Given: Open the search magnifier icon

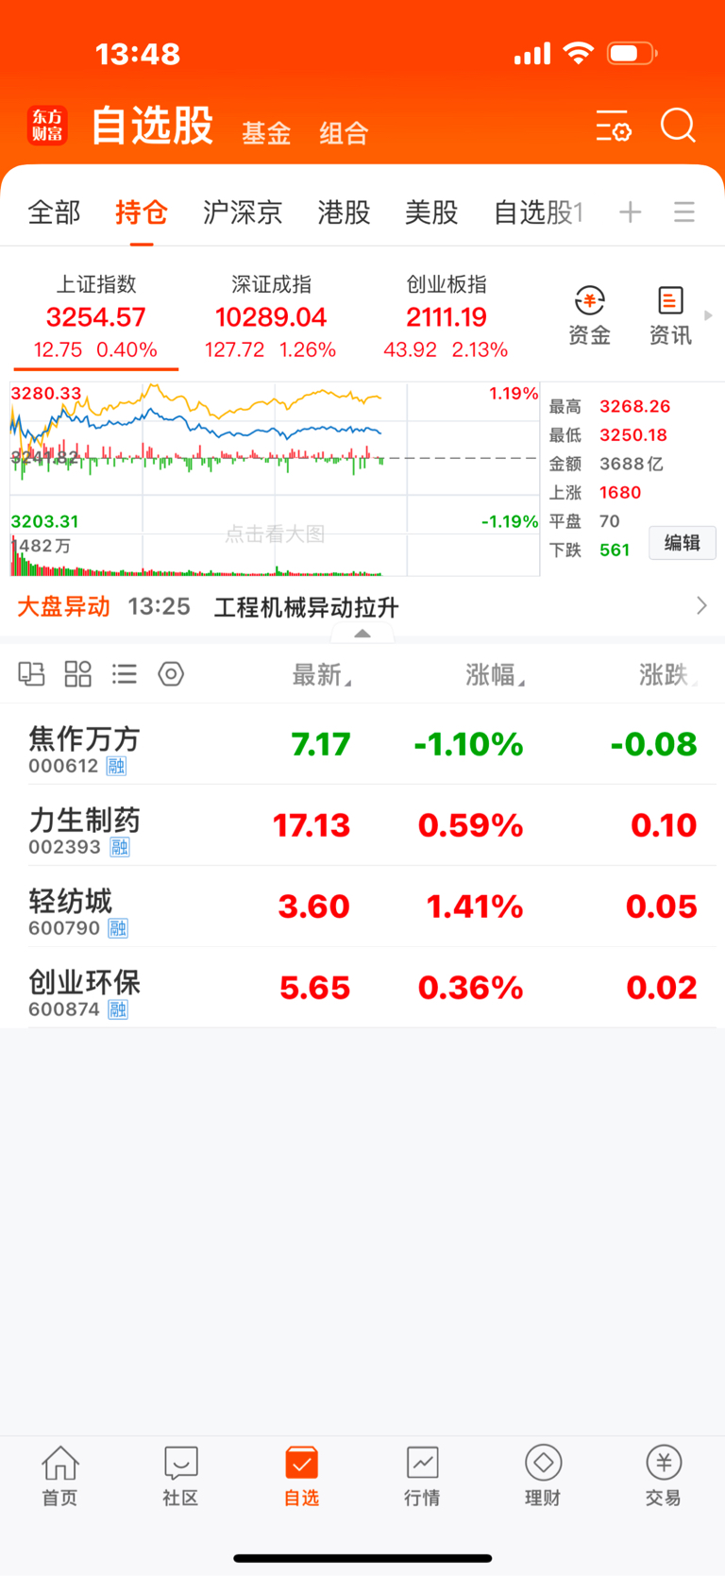Looking at the screenshot, I should [x=678, y=125].
